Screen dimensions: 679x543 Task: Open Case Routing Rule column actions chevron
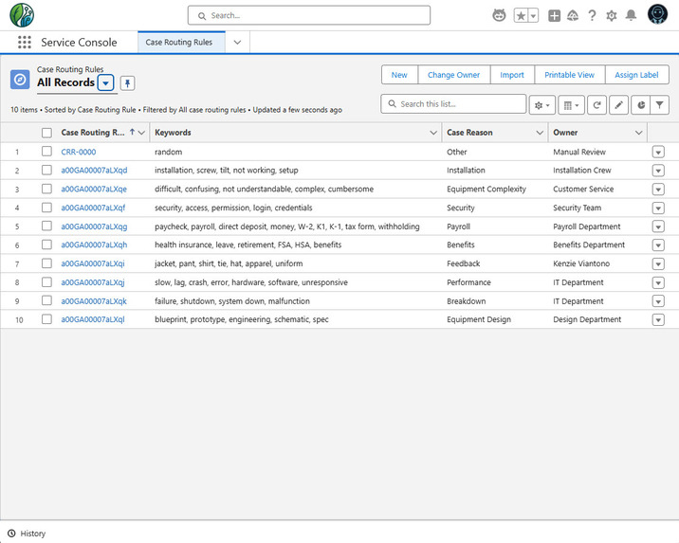(x=141, y=133)
